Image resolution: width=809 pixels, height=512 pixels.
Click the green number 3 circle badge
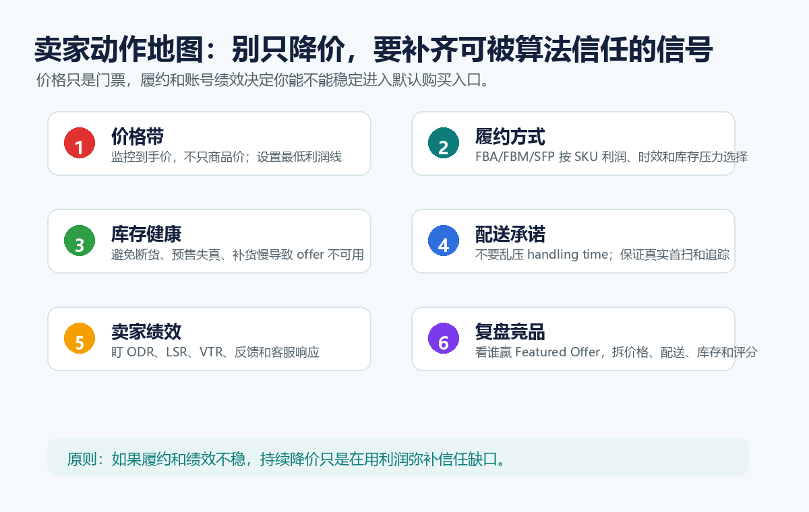pos(80,241)
